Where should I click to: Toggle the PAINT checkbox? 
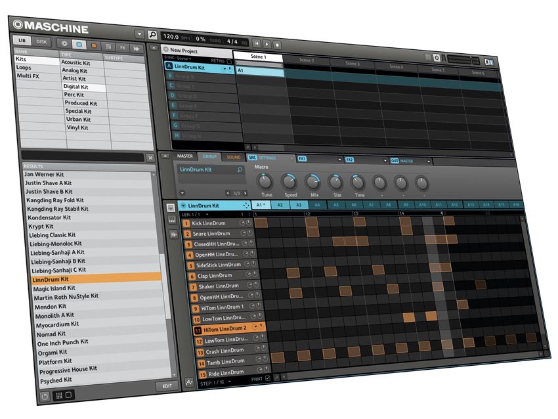268,378
